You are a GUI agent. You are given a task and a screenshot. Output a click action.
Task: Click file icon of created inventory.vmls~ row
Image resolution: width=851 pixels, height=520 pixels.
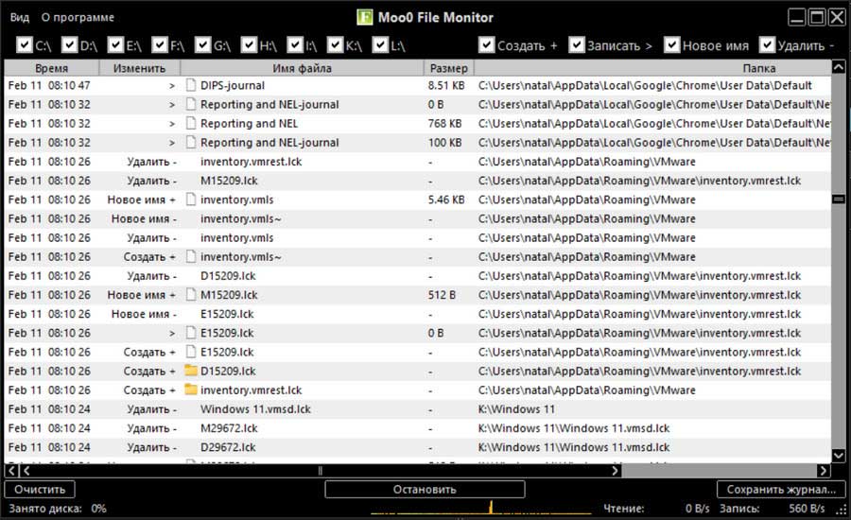pos(190,256)
